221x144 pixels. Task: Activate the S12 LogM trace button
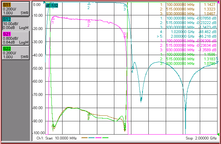coord(16,23)
